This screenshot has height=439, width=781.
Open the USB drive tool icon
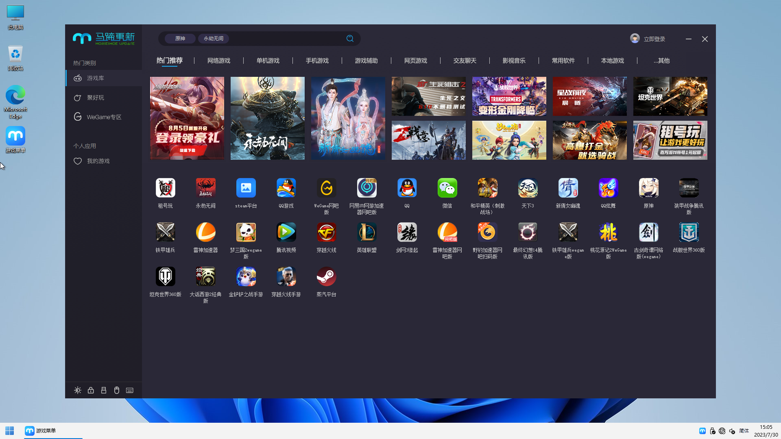104,390
